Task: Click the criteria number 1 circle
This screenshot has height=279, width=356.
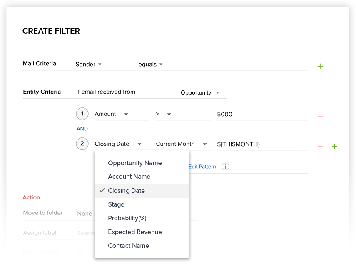Action: 82,114
